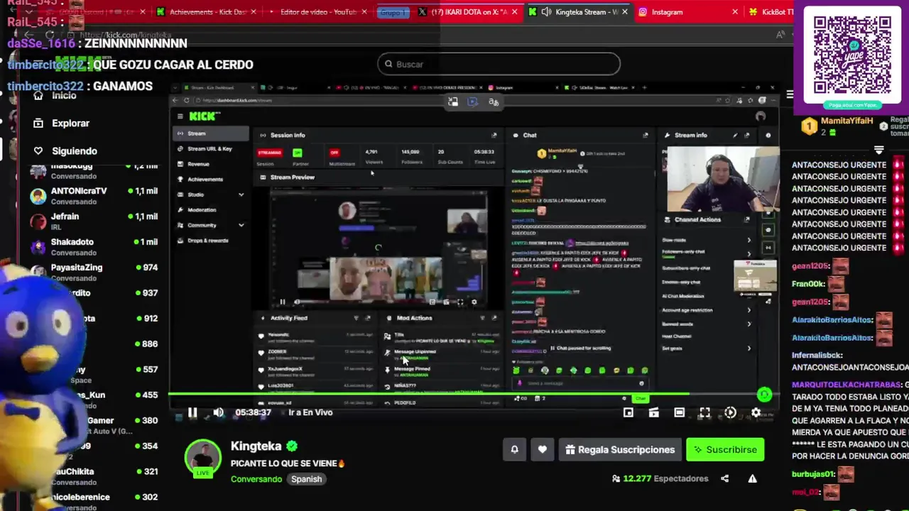909x511 pixels.
Task: Click the green Suscribirse button
Action: [x=725, y=449]
